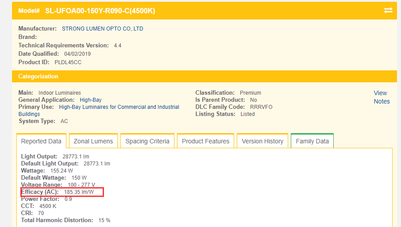Viewport: 401px width, 227px height.
Task: Show the Product Features tab
Action: tap(205, 141)
